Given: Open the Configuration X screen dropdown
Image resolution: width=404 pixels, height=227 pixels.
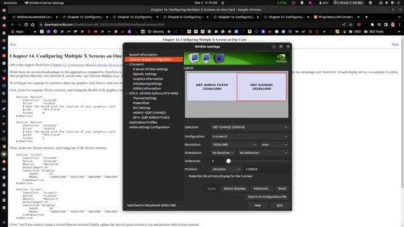Looking at the screenshot, I should tap(249, 136).
